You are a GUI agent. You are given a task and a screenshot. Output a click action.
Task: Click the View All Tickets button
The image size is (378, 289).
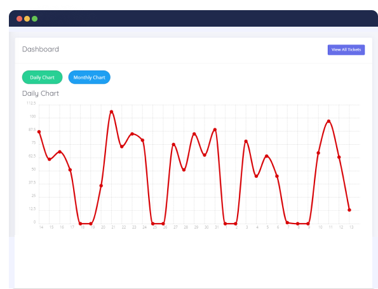pyautogui.click(x=346, y=50)
